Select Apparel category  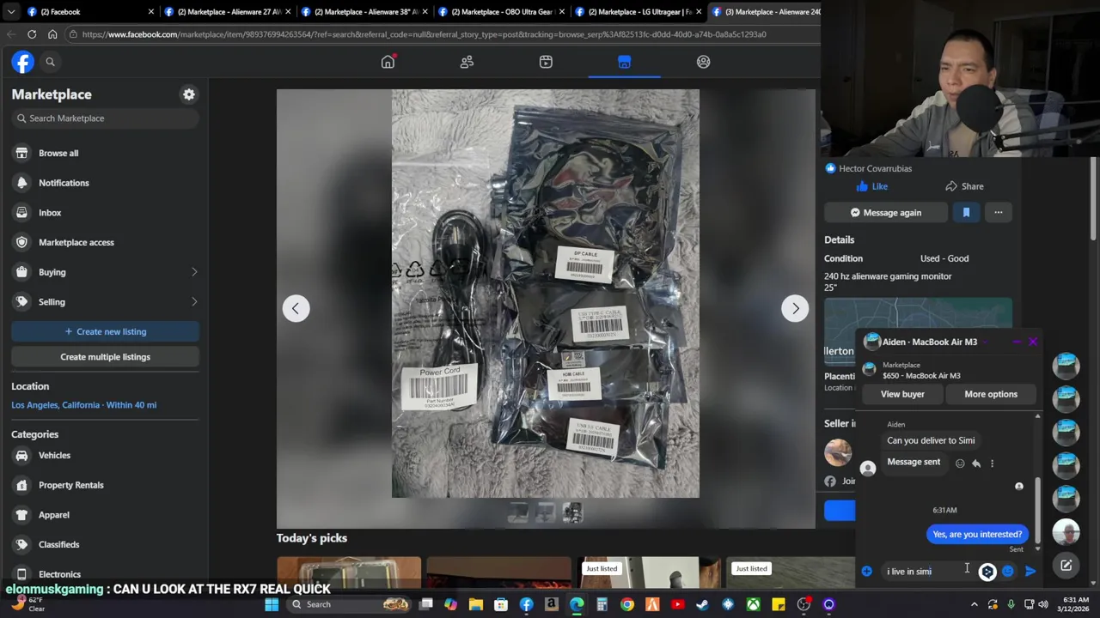105,515
